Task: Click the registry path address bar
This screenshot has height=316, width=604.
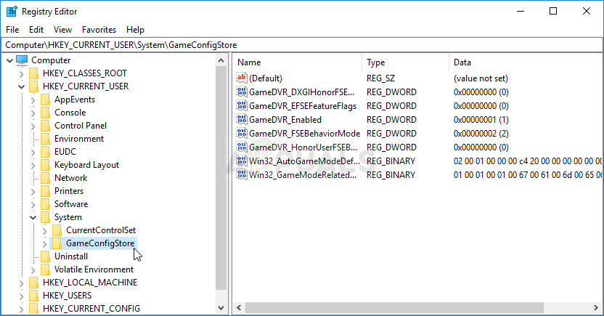Action: (302, 45)
